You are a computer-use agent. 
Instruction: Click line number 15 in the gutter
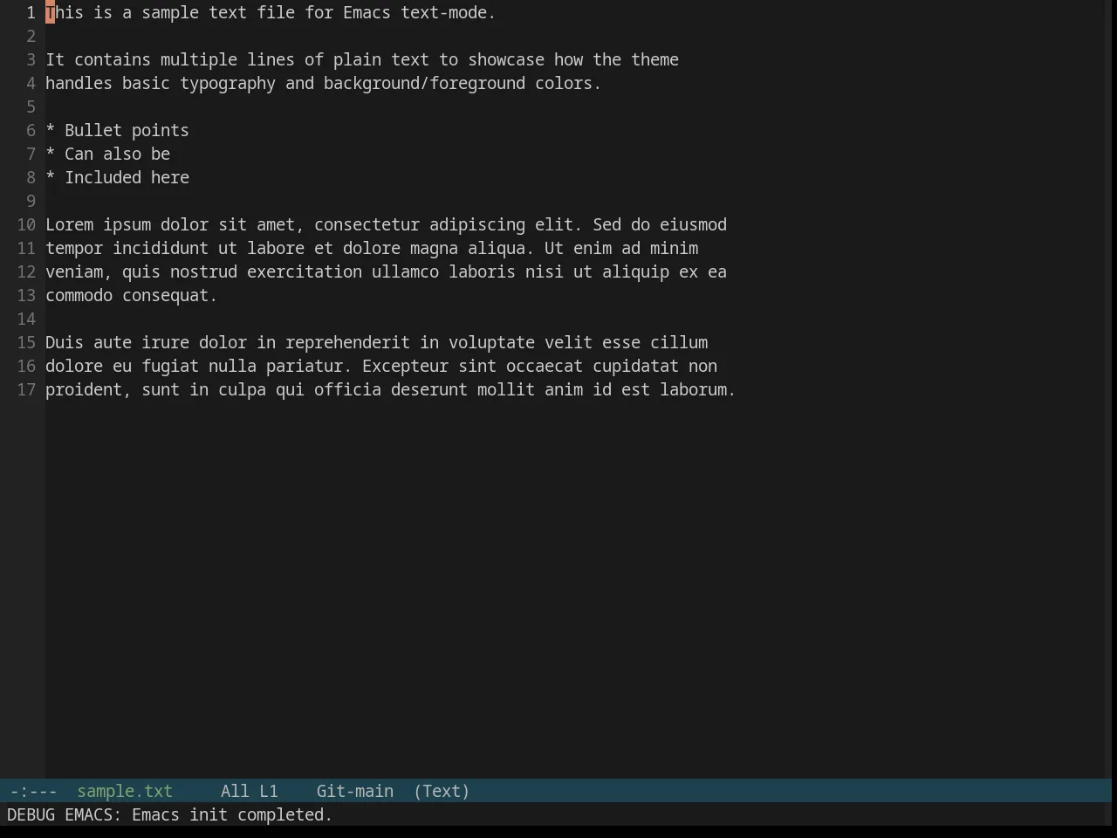26,342
